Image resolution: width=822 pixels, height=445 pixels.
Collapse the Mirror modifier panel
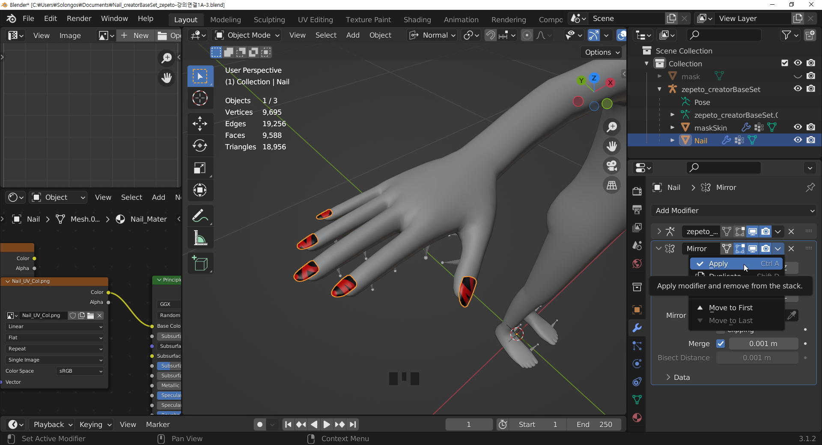[x=659, y=249]
